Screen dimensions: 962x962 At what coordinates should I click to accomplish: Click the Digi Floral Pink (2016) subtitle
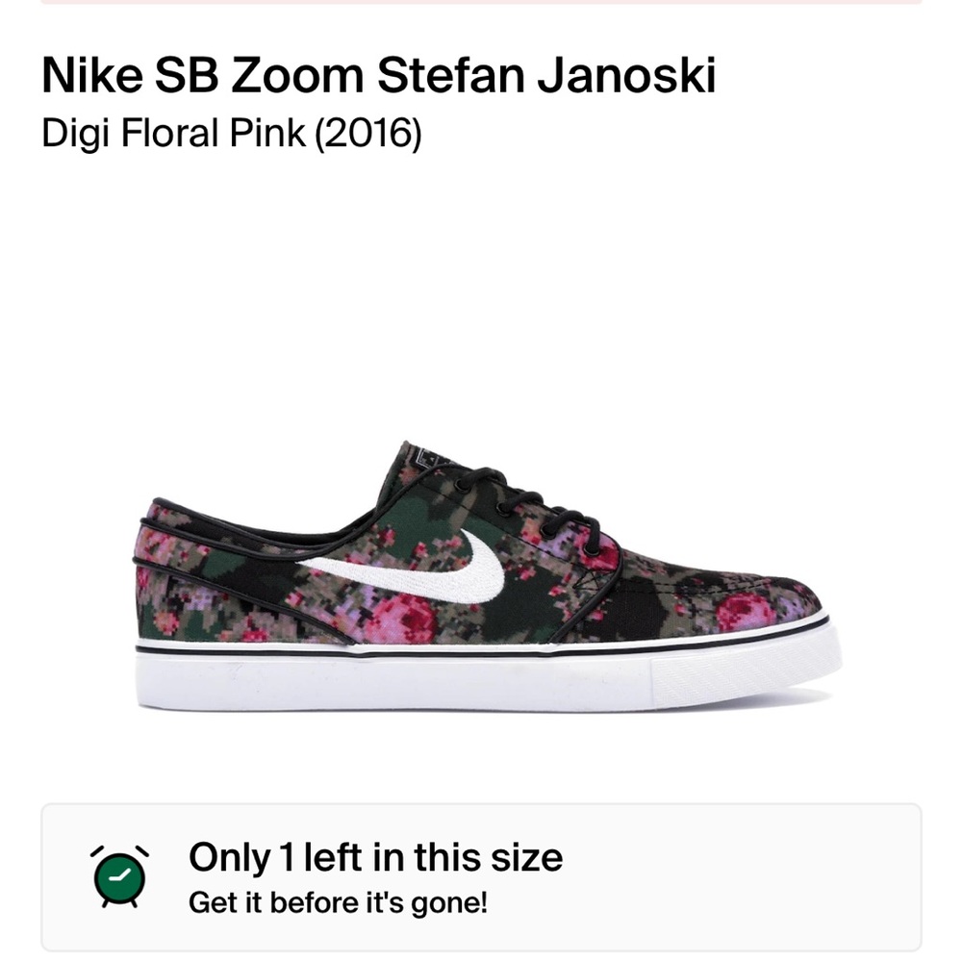[x=231, y=134]
